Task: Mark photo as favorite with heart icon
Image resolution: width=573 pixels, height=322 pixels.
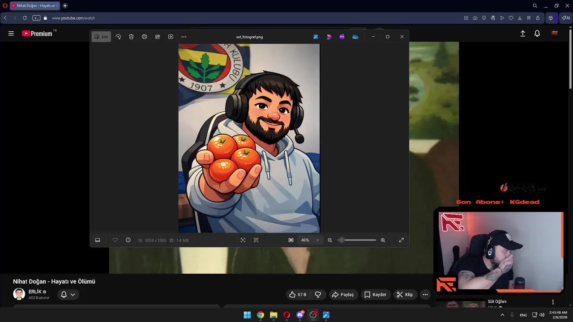Action: 115,240
